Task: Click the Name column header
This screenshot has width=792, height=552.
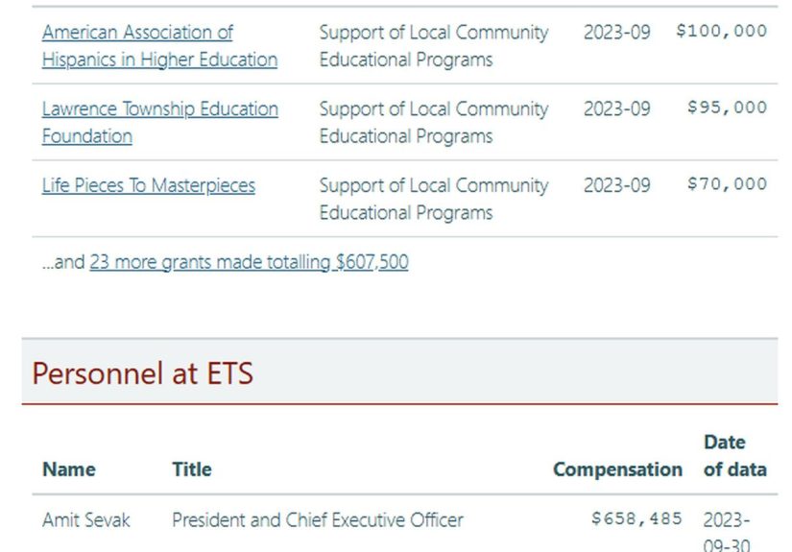Action: tap(69, 469)
